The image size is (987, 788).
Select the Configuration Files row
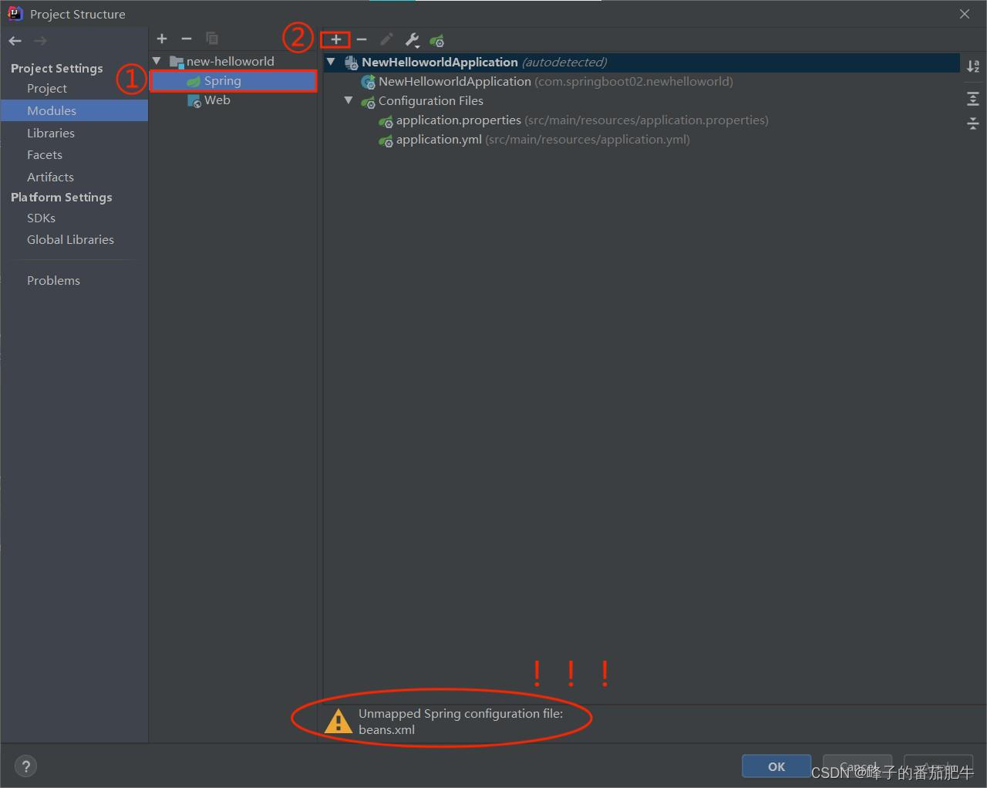[x=430, y=100]
